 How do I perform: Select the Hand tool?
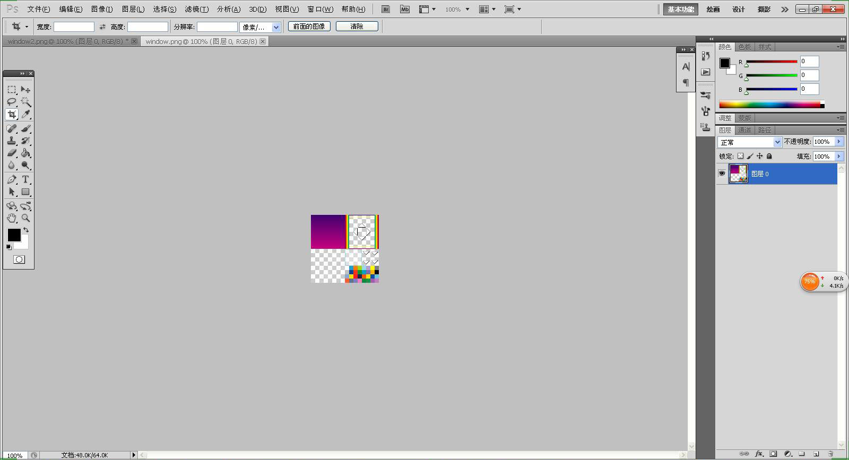pos(12,218)
